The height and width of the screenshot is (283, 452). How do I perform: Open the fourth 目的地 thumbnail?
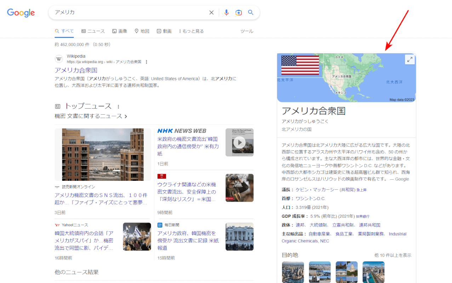click(373, 272)
